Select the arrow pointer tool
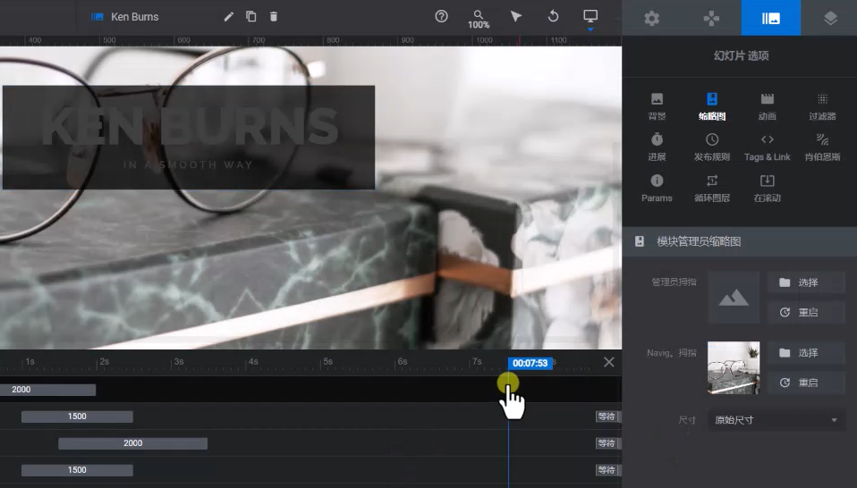This screenshot has height=488, width=857. (x=515, y=16)
